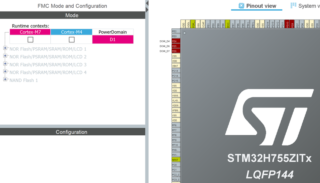Select the PH1 oscillator pin
Screen dimensions: 320x183
pyautogui.click(x=176, y=155)
